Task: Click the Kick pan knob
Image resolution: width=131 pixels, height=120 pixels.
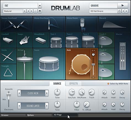Action: (x=93, y=54)
